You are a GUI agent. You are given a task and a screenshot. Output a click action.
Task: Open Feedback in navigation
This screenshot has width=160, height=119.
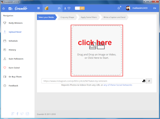[x=13, y=86]
